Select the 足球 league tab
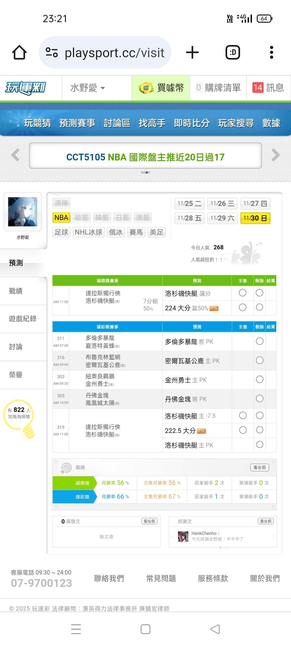The height and width of the screenshot is (647, 291). click(61, 232)
